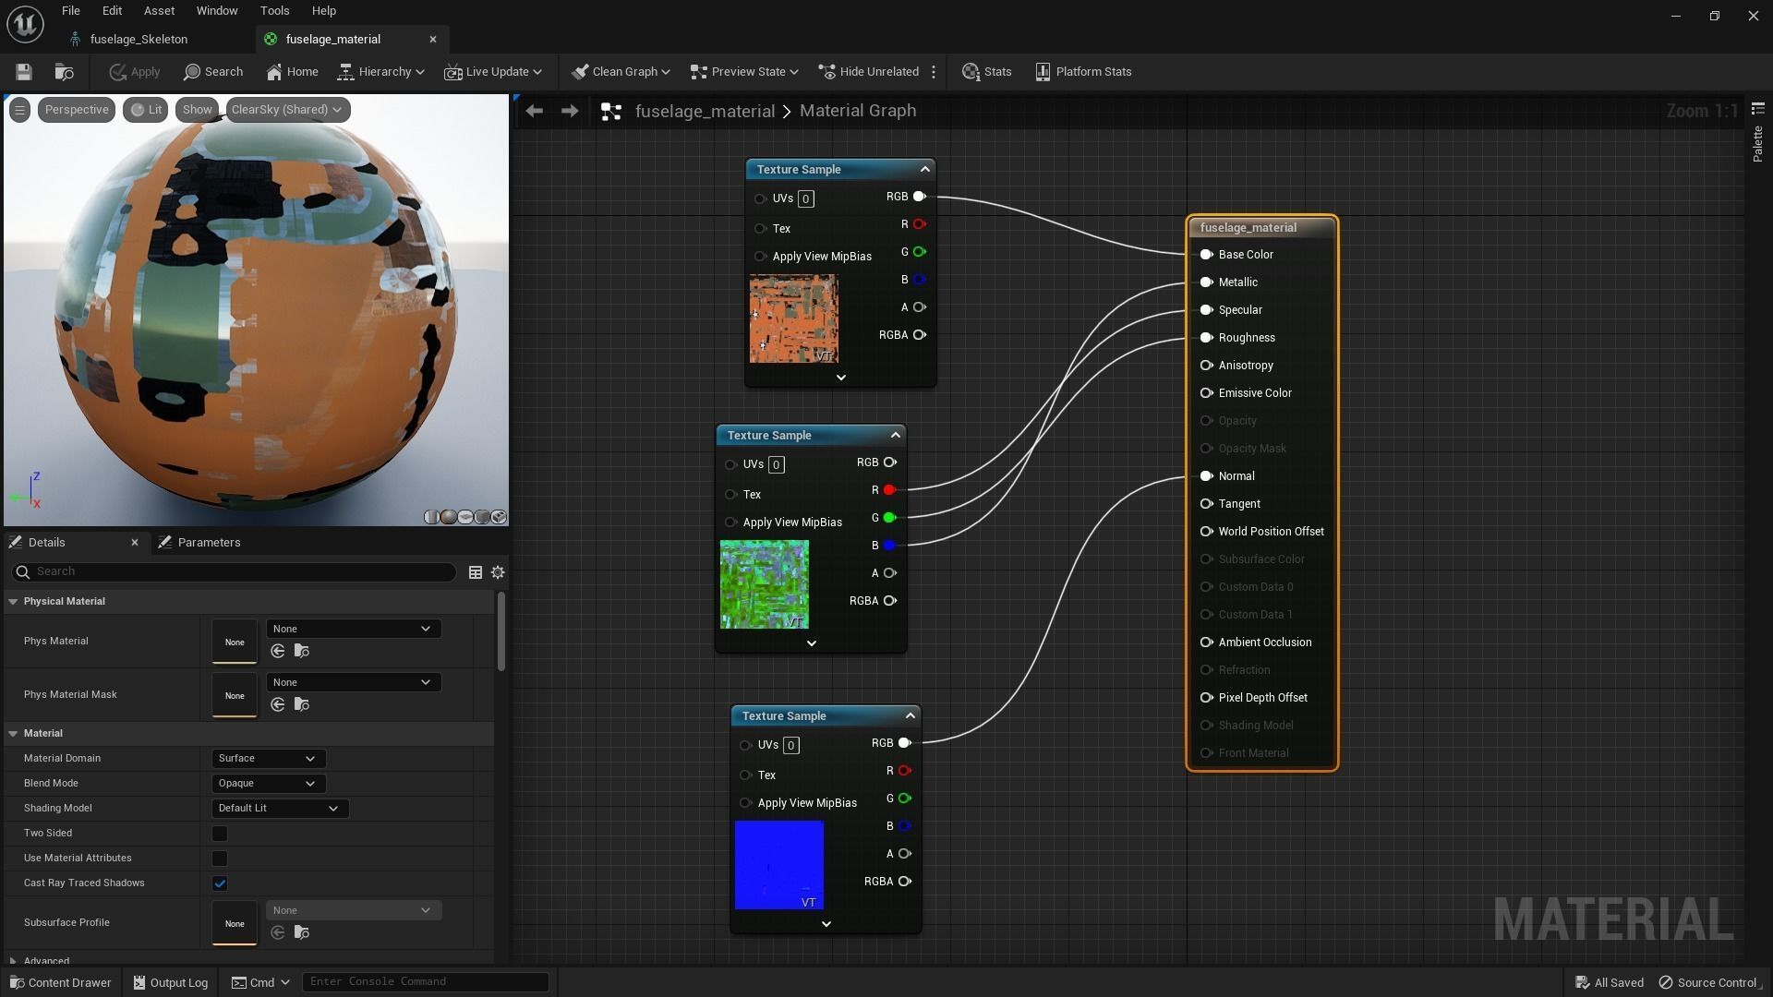This screenshot has height=997, width=1773.
Task: Open Platform Stats panel
Action: (x=1083, y=72)
